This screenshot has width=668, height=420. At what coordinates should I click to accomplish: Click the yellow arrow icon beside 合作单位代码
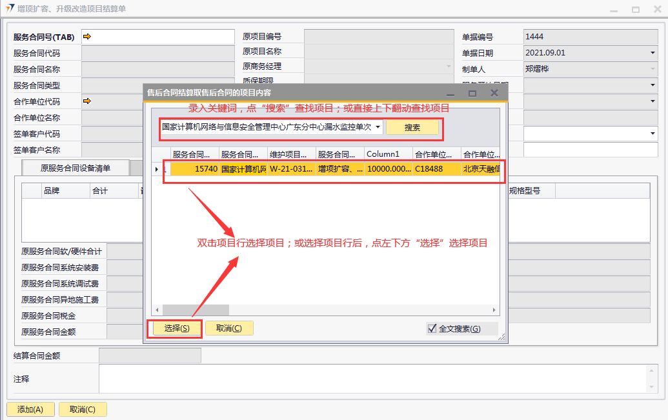point(87,101)
